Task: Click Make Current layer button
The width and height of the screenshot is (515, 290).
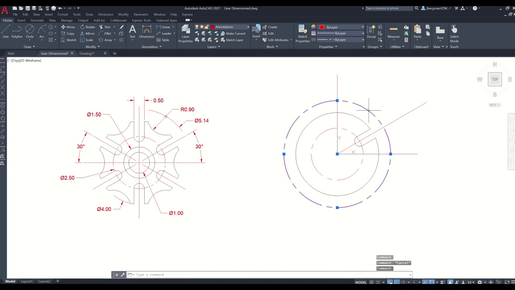Action: tap(233, 33)
